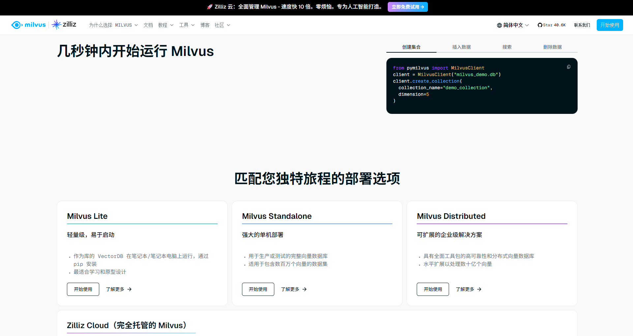The image size is (633, 336).
Task: Open the 简体中文 language selector
Action: click(513, 25)
